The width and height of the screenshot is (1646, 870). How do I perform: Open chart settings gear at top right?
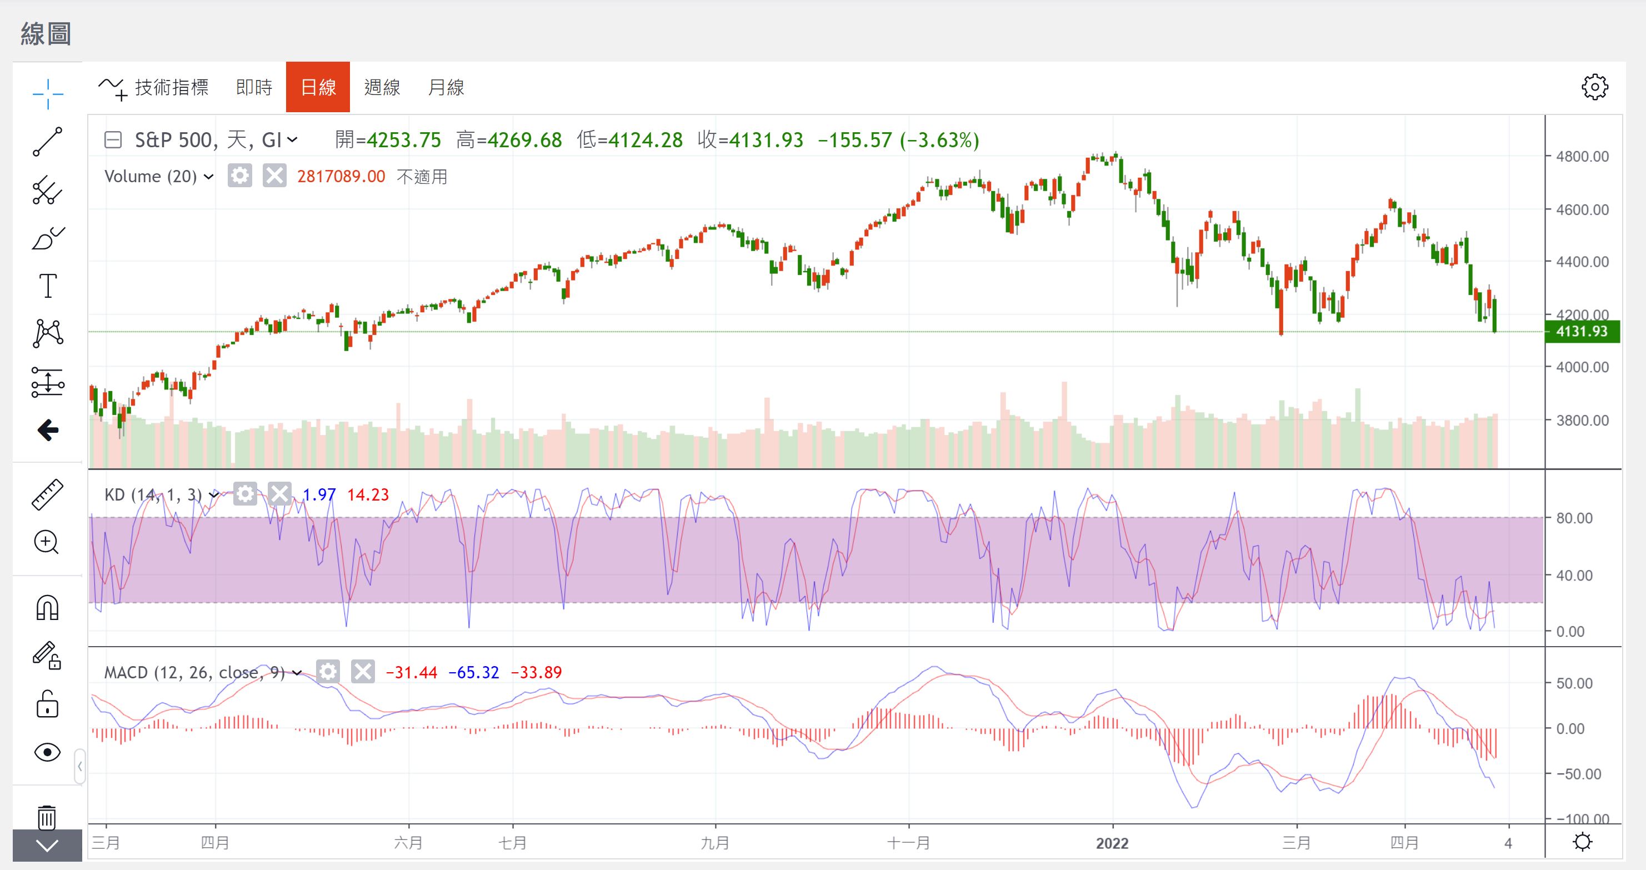1594,87
